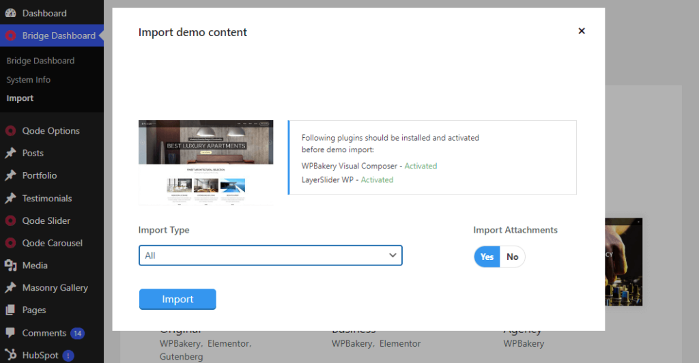The image size is (699, 363).
Task: Click the Import Attachments label
Action: click(x=515, y=230)
